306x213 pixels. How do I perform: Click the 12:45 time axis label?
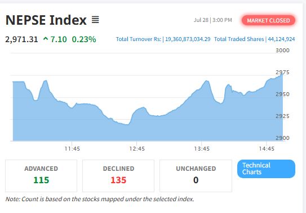tap(137, 149)
